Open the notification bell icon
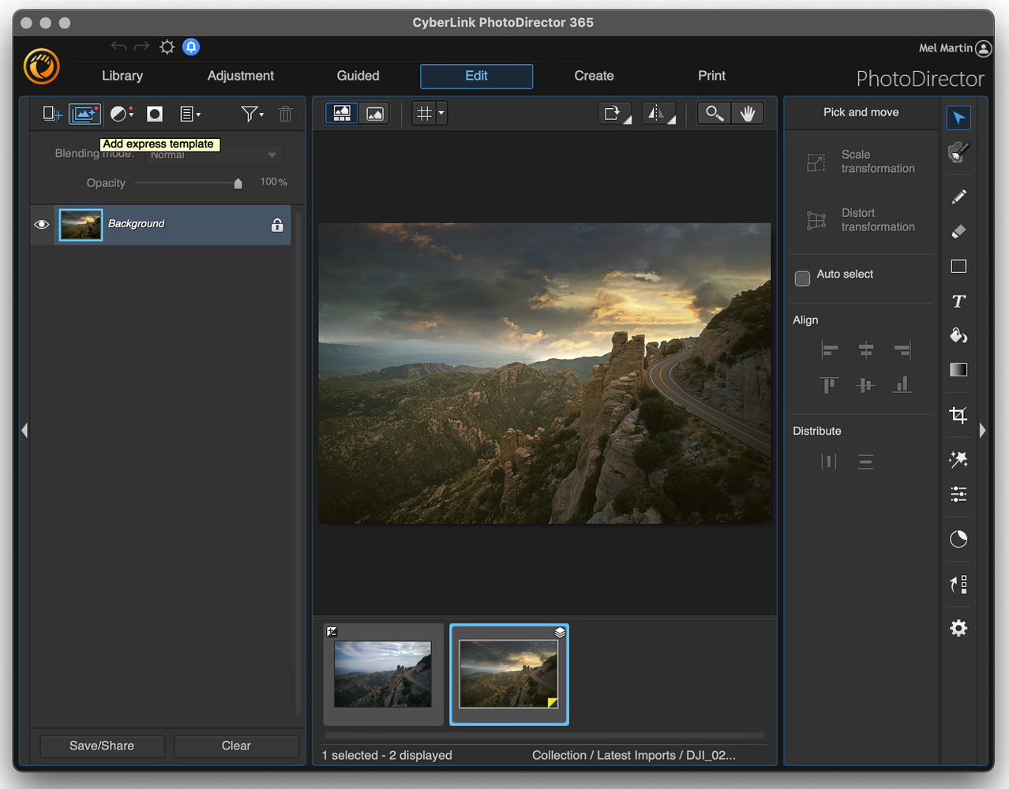Viewport: 1009px width, 789px height. (191, 47)
